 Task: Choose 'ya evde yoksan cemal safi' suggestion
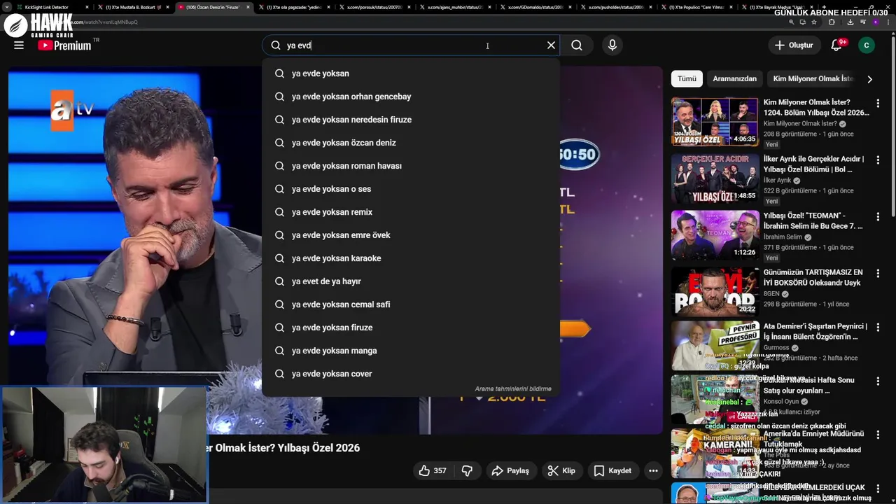411,304
